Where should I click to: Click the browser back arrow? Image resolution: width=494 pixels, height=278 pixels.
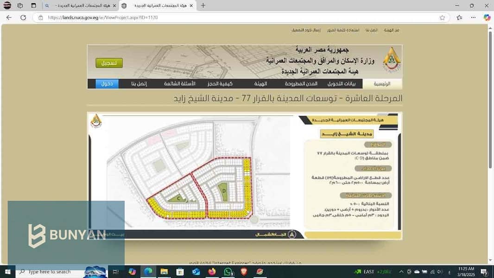[x=9, y=18]
